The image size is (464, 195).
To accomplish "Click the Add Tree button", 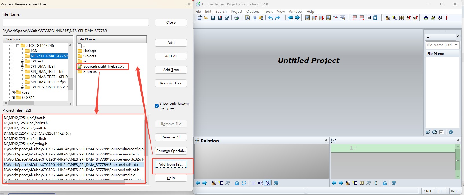I will point(171,70).
